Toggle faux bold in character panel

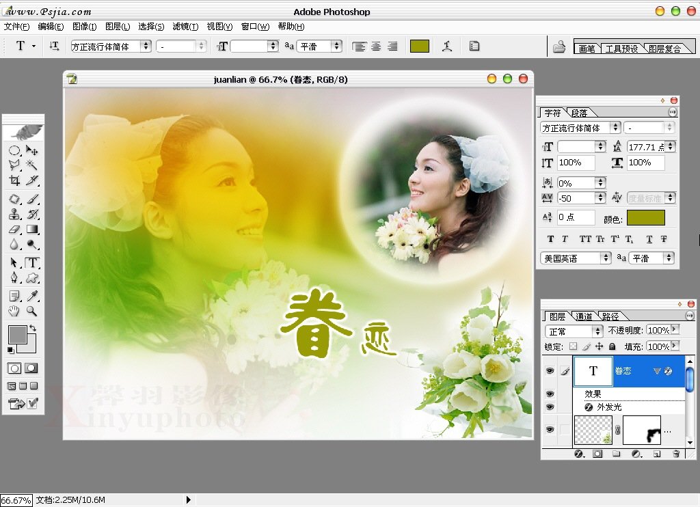click(550, 239)
